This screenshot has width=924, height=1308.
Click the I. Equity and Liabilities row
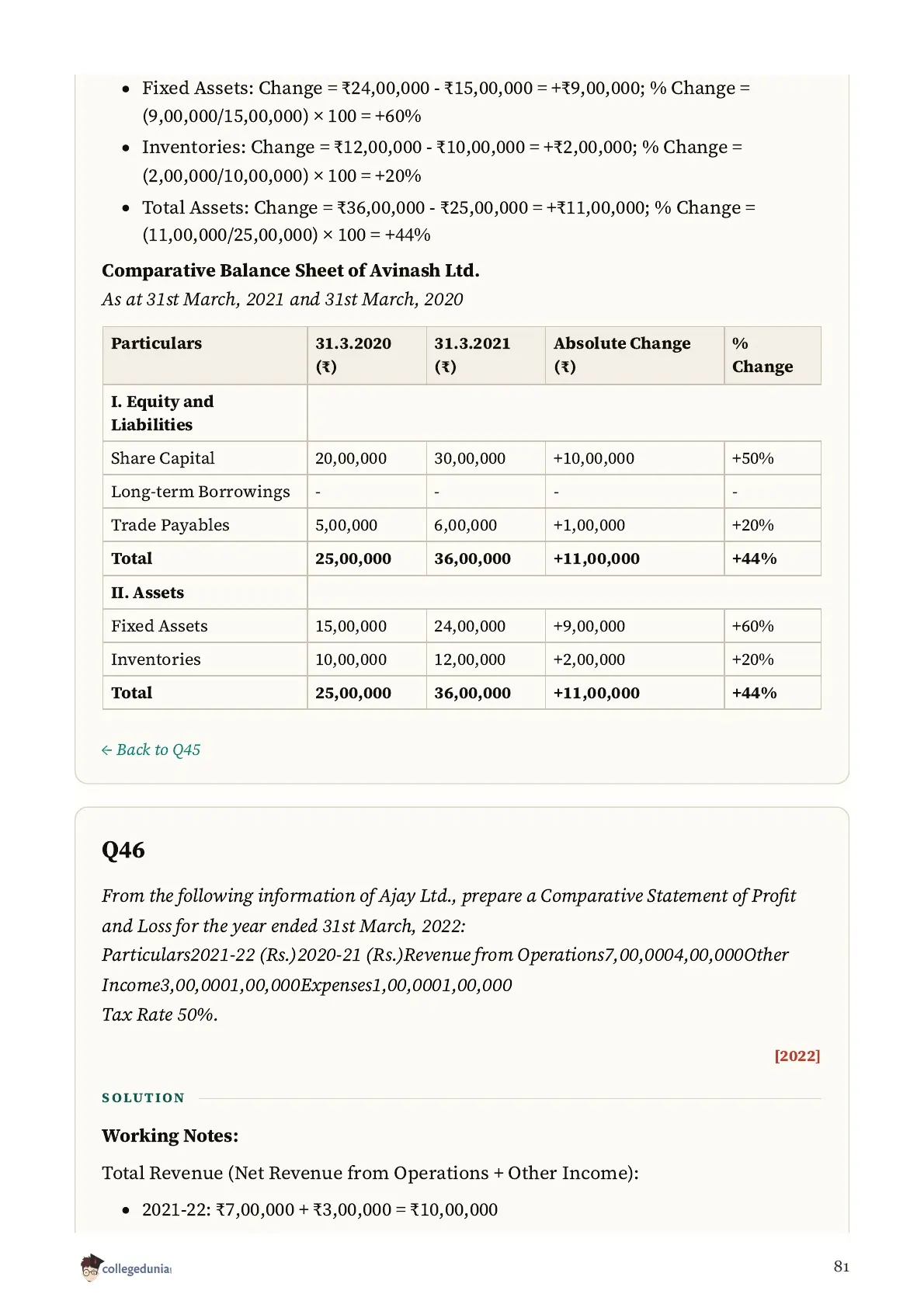tap(461, 413)
